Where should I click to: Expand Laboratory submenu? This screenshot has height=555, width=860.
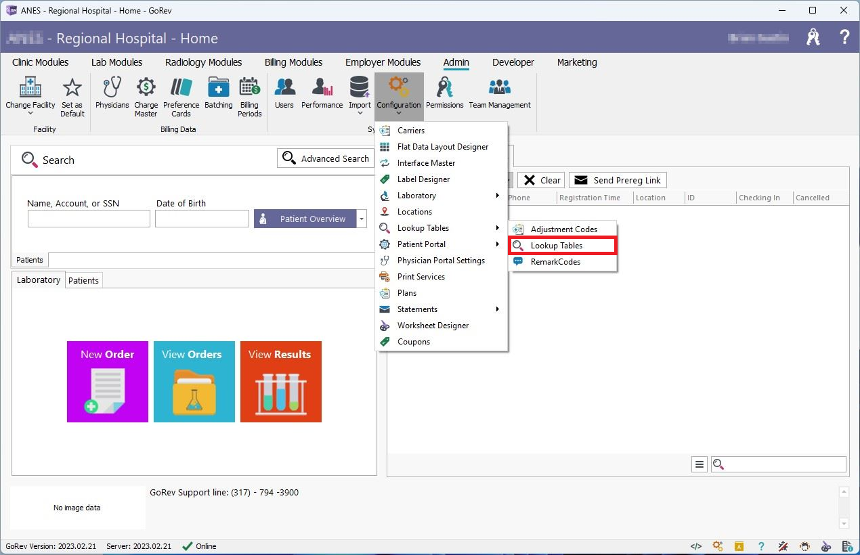click(498, 196)
